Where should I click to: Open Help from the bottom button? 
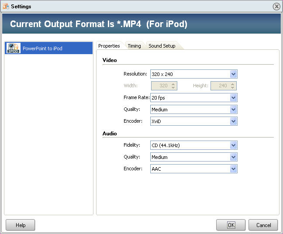[21, 225]
